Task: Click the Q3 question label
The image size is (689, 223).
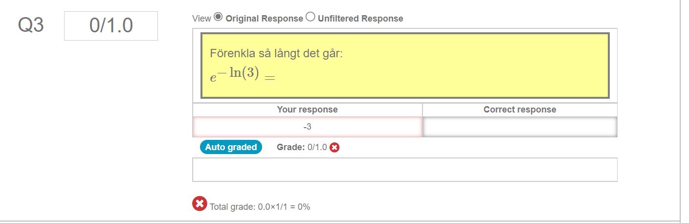Action: [x=31, y=25]
